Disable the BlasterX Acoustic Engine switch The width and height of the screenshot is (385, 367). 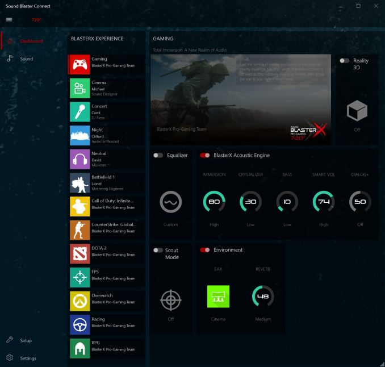pos(204,155)
